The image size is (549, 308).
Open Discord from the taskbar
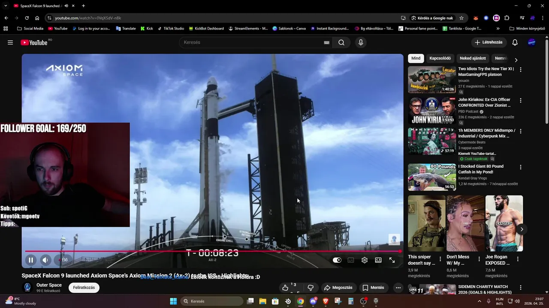pyautogui.click(x=313, y=301)
